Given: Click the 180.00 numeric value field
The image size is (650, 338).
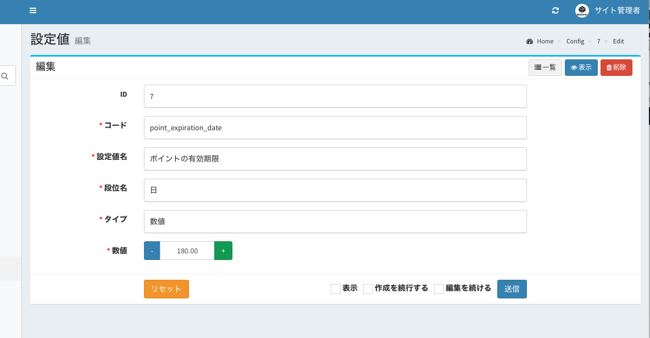Looking at the screenshot, I should coord(187,251).
